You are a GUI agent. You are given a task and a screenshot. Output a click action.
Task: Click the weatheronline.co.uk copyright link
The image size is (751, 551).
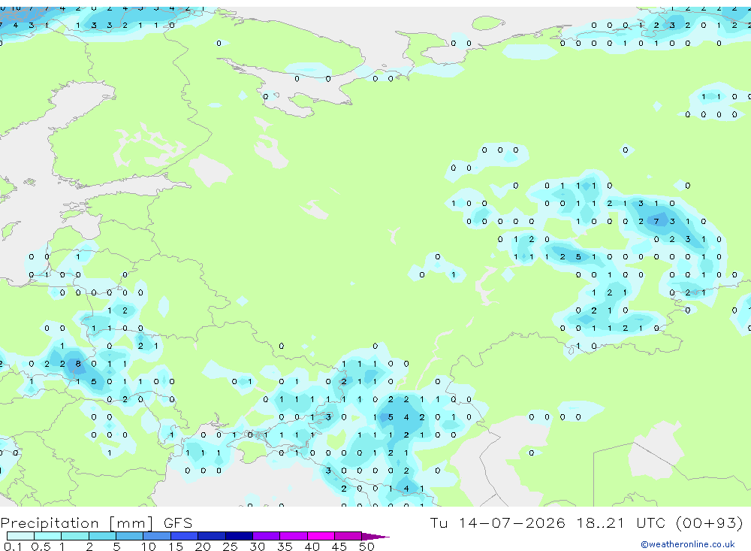point(688,544)
